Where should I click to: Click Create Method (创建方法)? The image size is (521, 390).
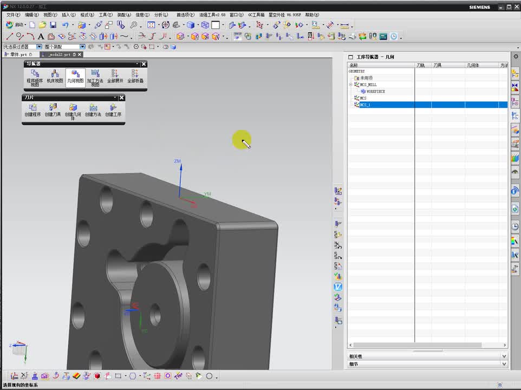click(93, 110)
